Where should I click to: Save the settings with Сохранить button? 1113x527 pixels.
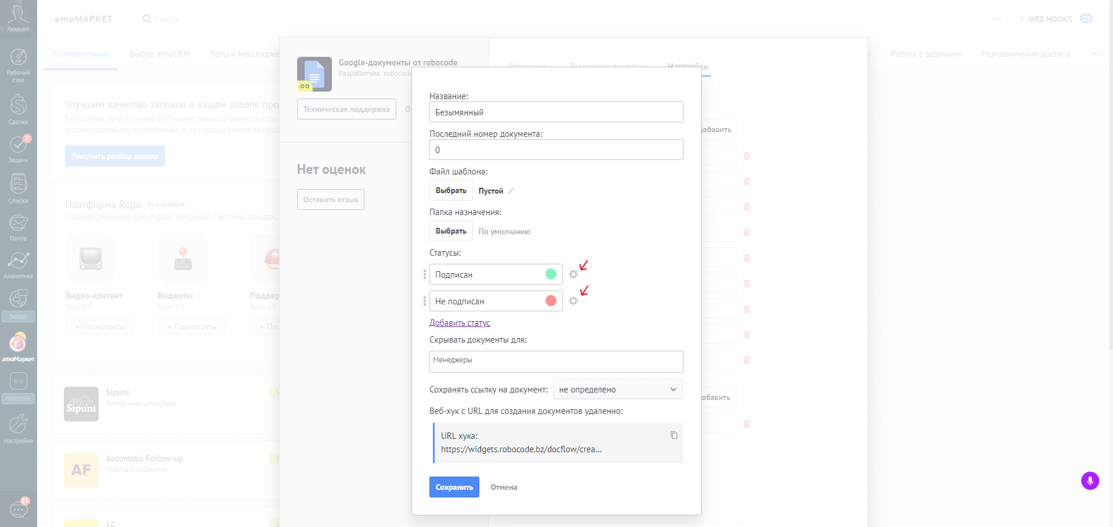pyautogui.click(x=454, y=487)
